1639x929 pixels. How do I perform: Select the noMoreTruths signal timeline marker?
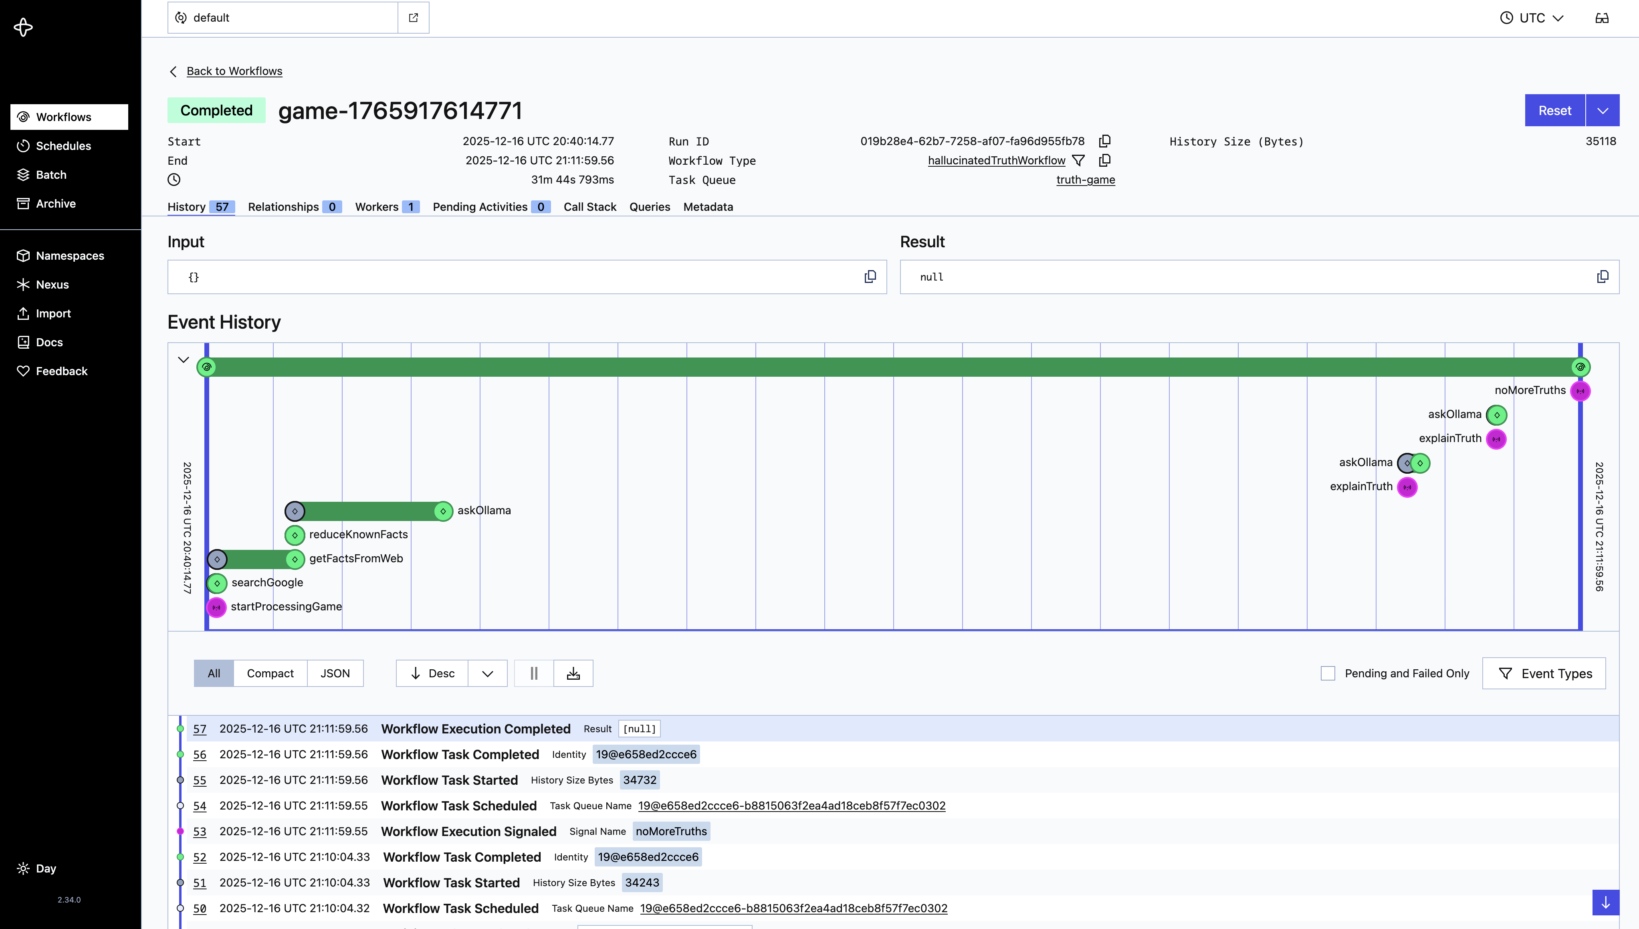(1580, 390)
